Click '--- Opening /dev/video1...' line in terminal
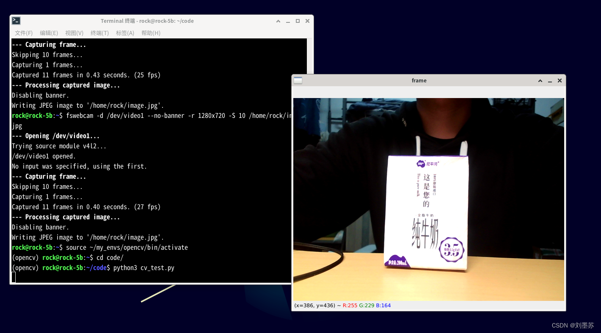The width and height of the screenshot is (601, 333). [56, 136]
